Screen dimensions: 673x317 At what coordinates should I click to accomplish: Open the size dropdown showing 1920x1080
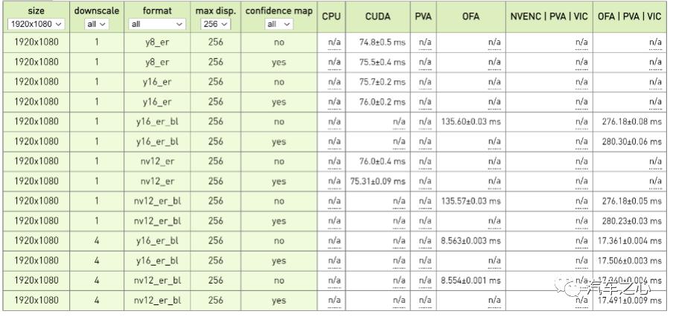point(36,24)
